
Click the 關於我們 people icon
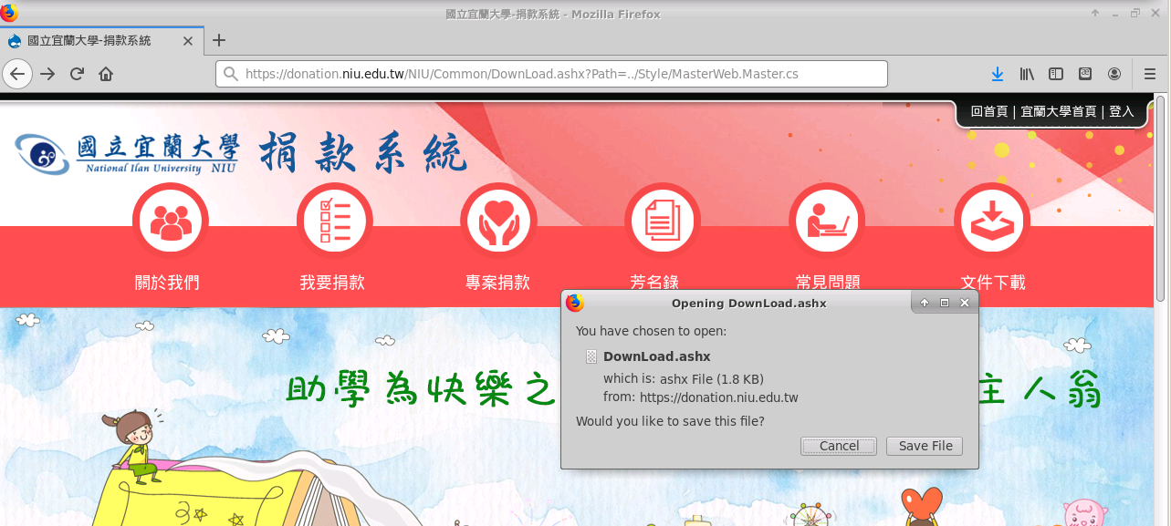171,222
